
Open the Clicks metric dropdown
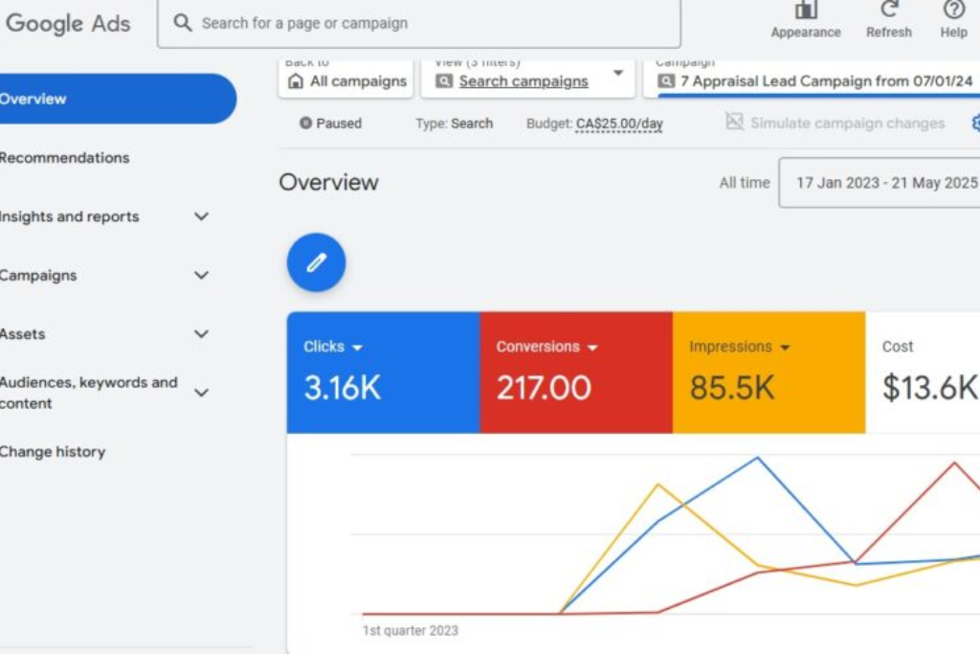point(357,348)
